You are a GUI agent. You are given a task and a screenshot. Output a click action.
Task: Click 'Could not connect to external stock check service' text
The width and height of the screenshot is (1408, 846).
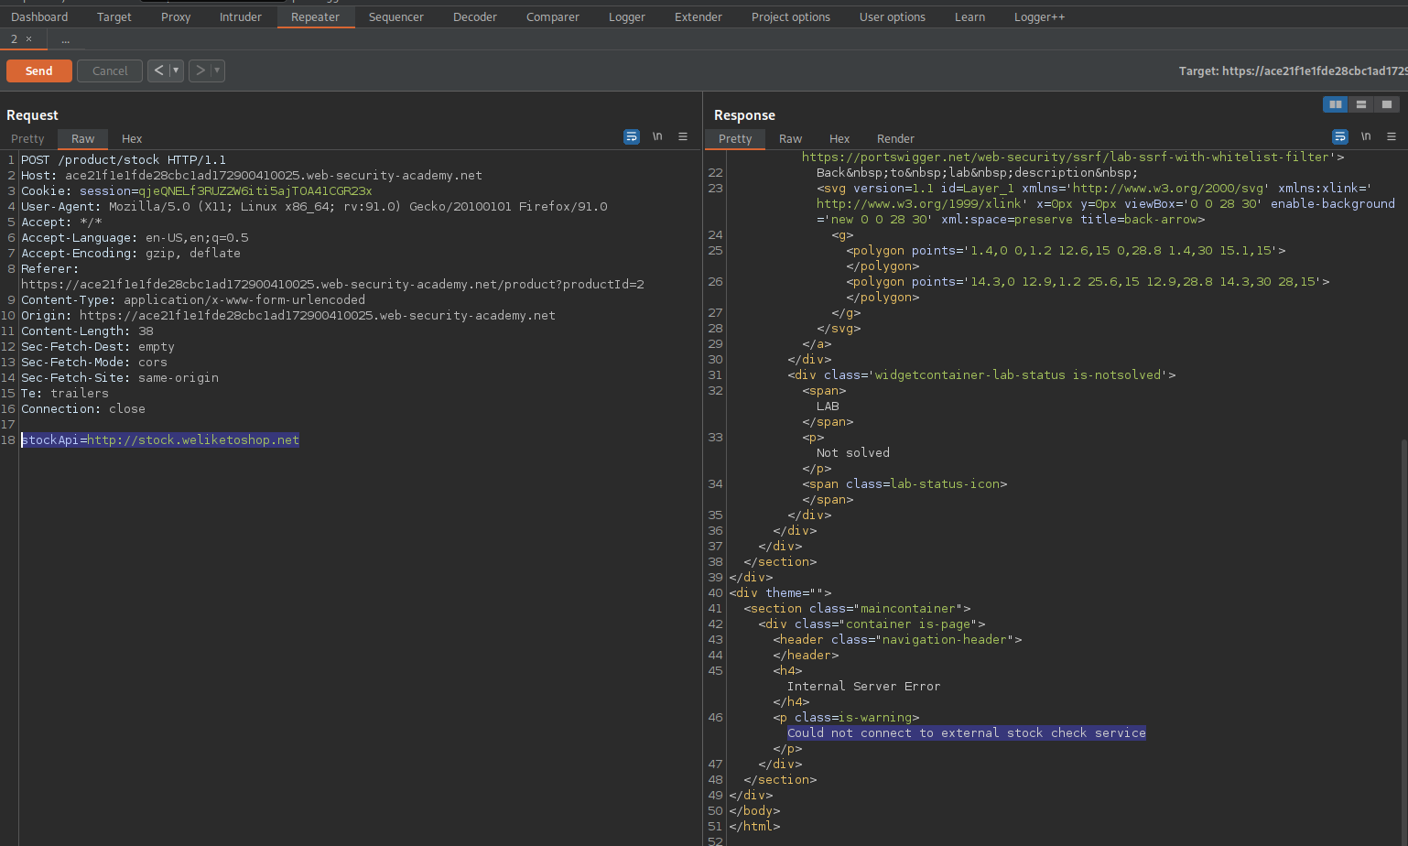(967, 733)
